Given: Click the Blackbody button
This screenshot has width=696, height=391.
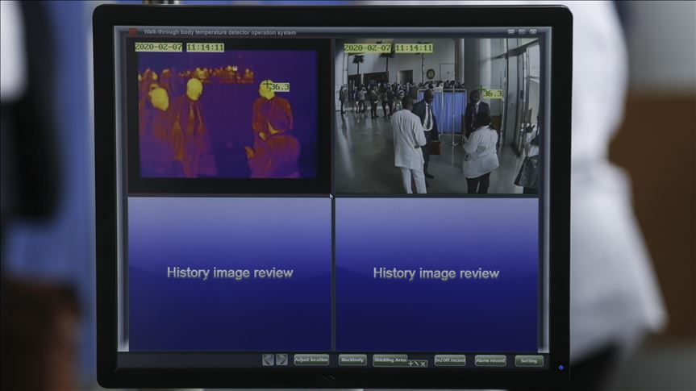Looking at the screenshot, I should coord(352,360).
